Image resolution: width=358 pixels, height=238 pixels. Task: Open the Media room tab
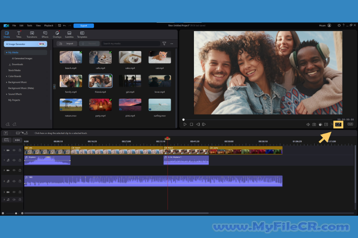tap(7, 35)
